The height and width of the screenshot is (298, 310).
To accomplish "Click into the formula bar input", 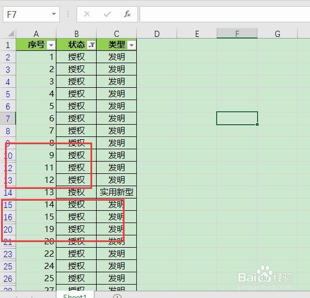I will pos(225,14).
